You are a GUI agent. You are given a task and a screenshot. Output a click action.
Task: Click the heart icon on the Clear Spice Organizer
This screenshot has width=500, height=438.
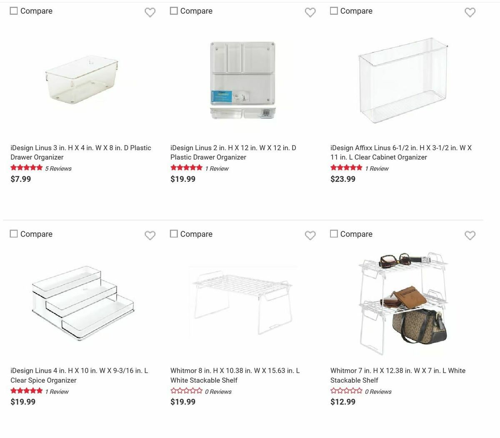(150, 236)
